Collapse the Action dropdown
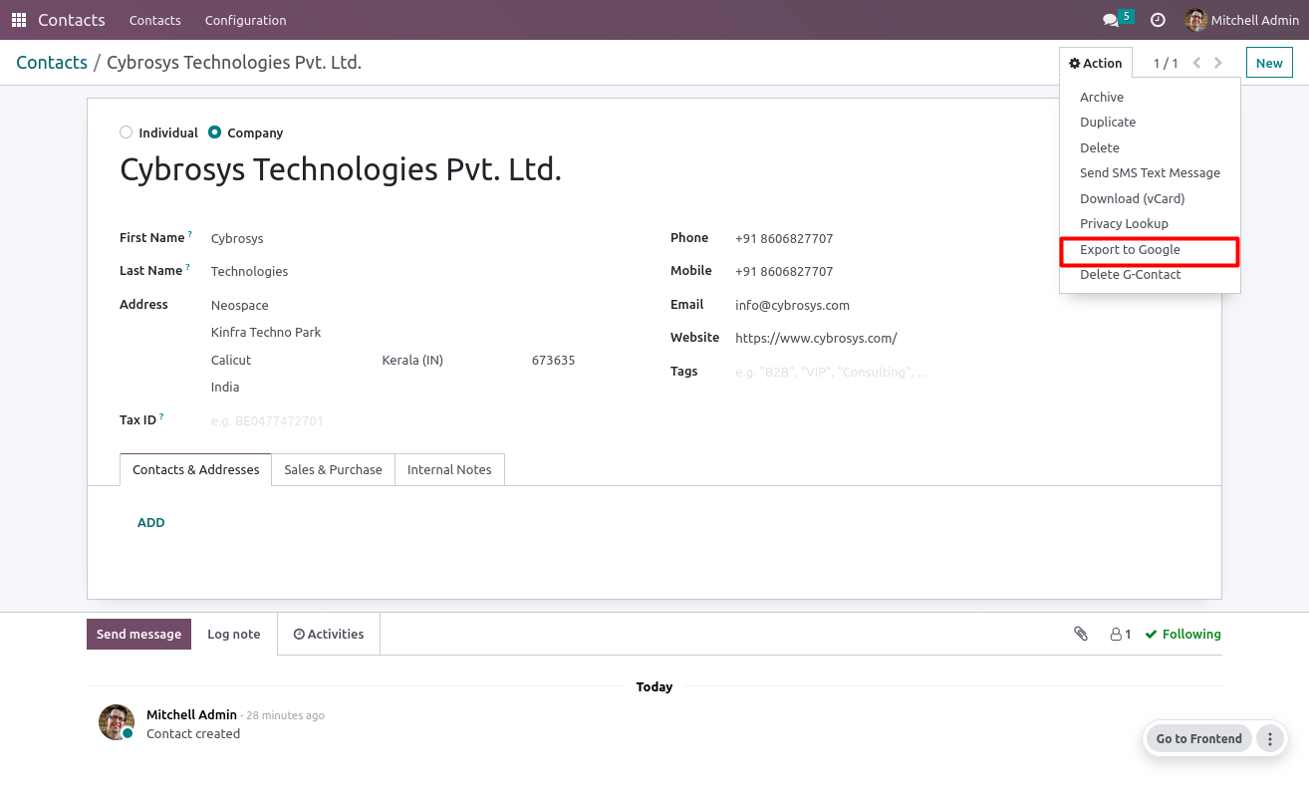 click(1096, 63)
